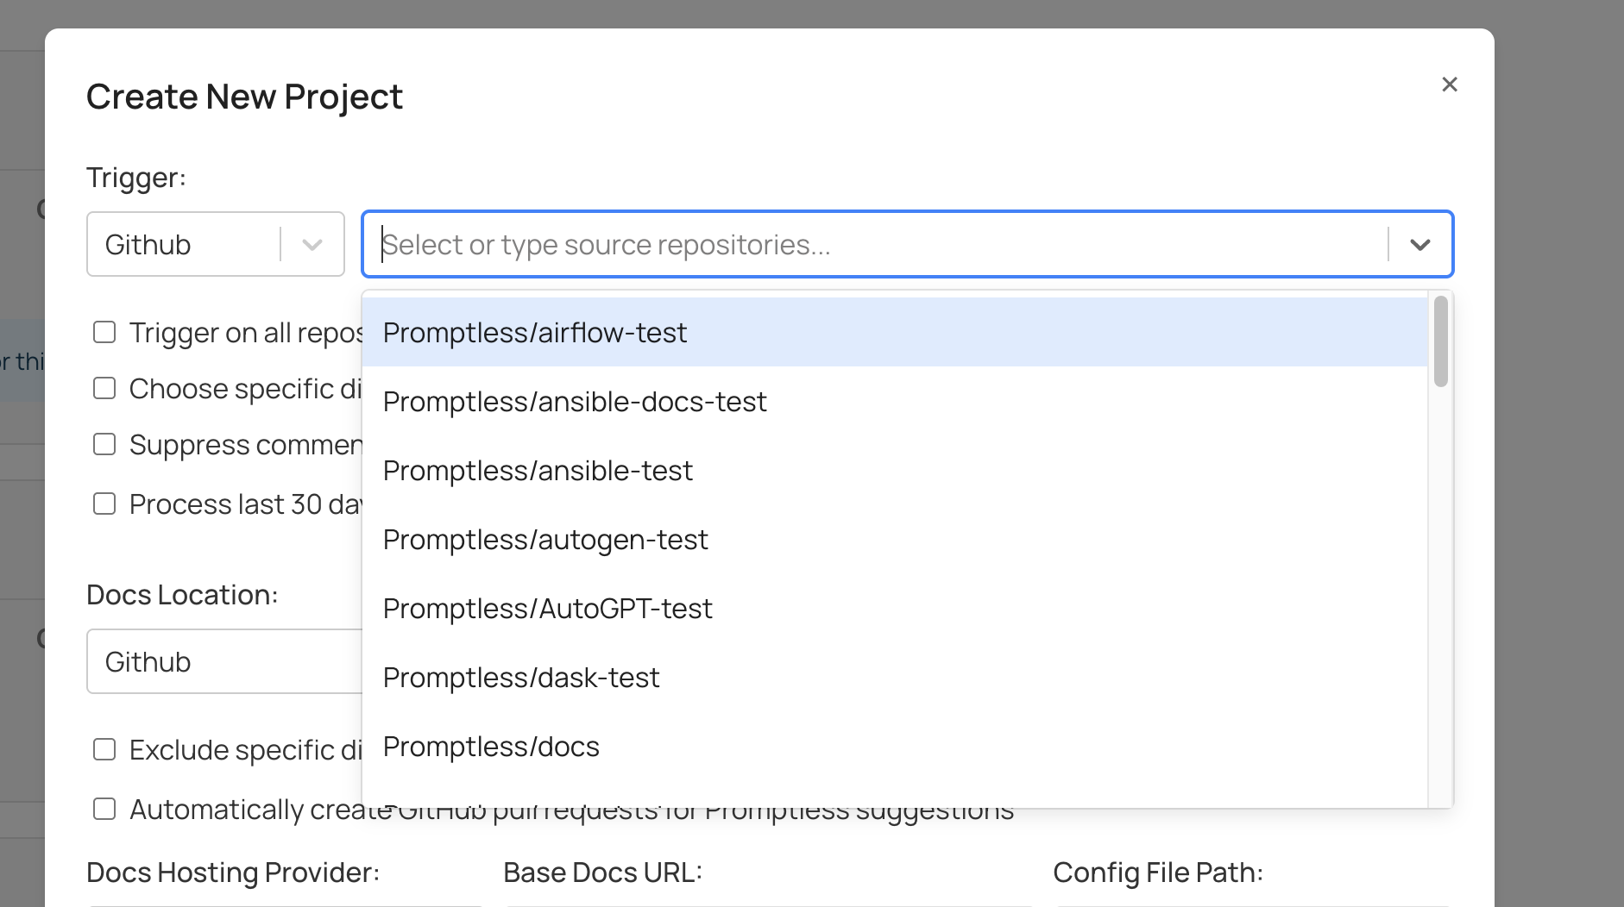This screenshot has height=907, width=1624.
Task: Enable Trigger on all repos option
Action: (104, 331)
